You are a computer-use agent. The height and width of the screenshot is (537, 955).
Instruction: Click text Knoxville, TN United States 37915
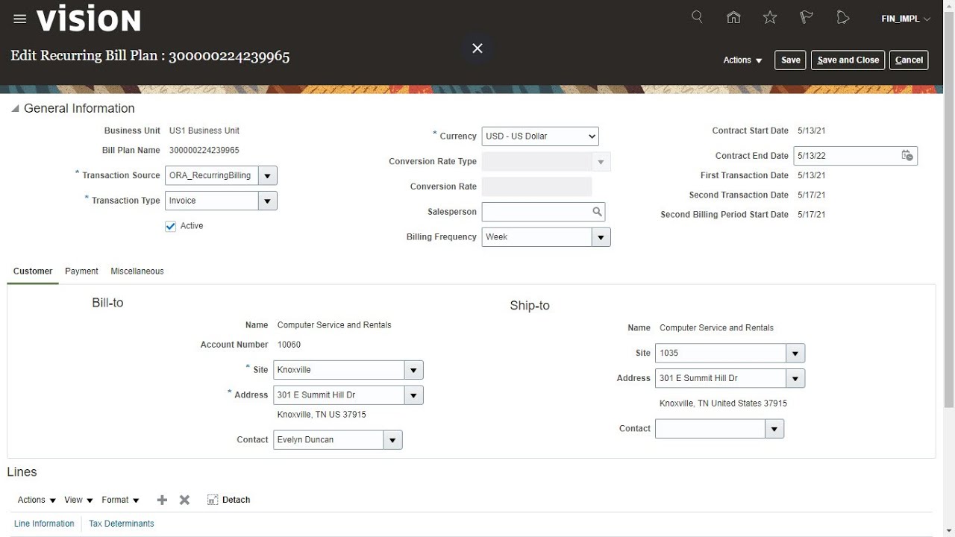[723, 403]
